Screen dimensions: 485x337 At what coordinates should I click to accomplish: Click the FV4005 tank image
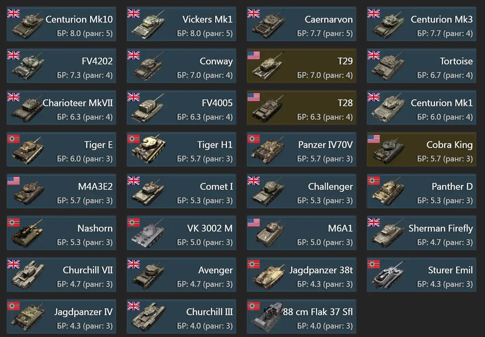148,108
